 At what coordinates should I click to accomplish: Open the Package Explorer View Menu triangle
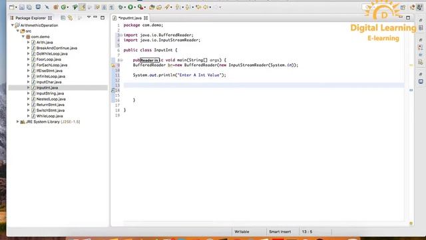(x=89, y=17)
